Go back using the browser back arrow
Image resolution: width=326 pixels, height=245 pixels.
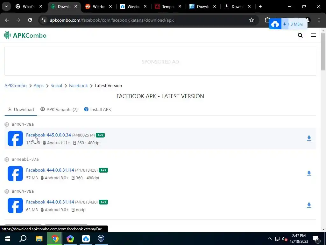click(7, 20)
